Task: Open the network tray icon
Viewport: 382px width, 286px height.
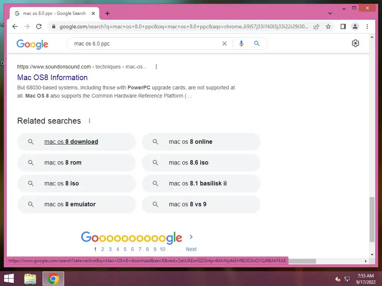Action: (347, 279)
